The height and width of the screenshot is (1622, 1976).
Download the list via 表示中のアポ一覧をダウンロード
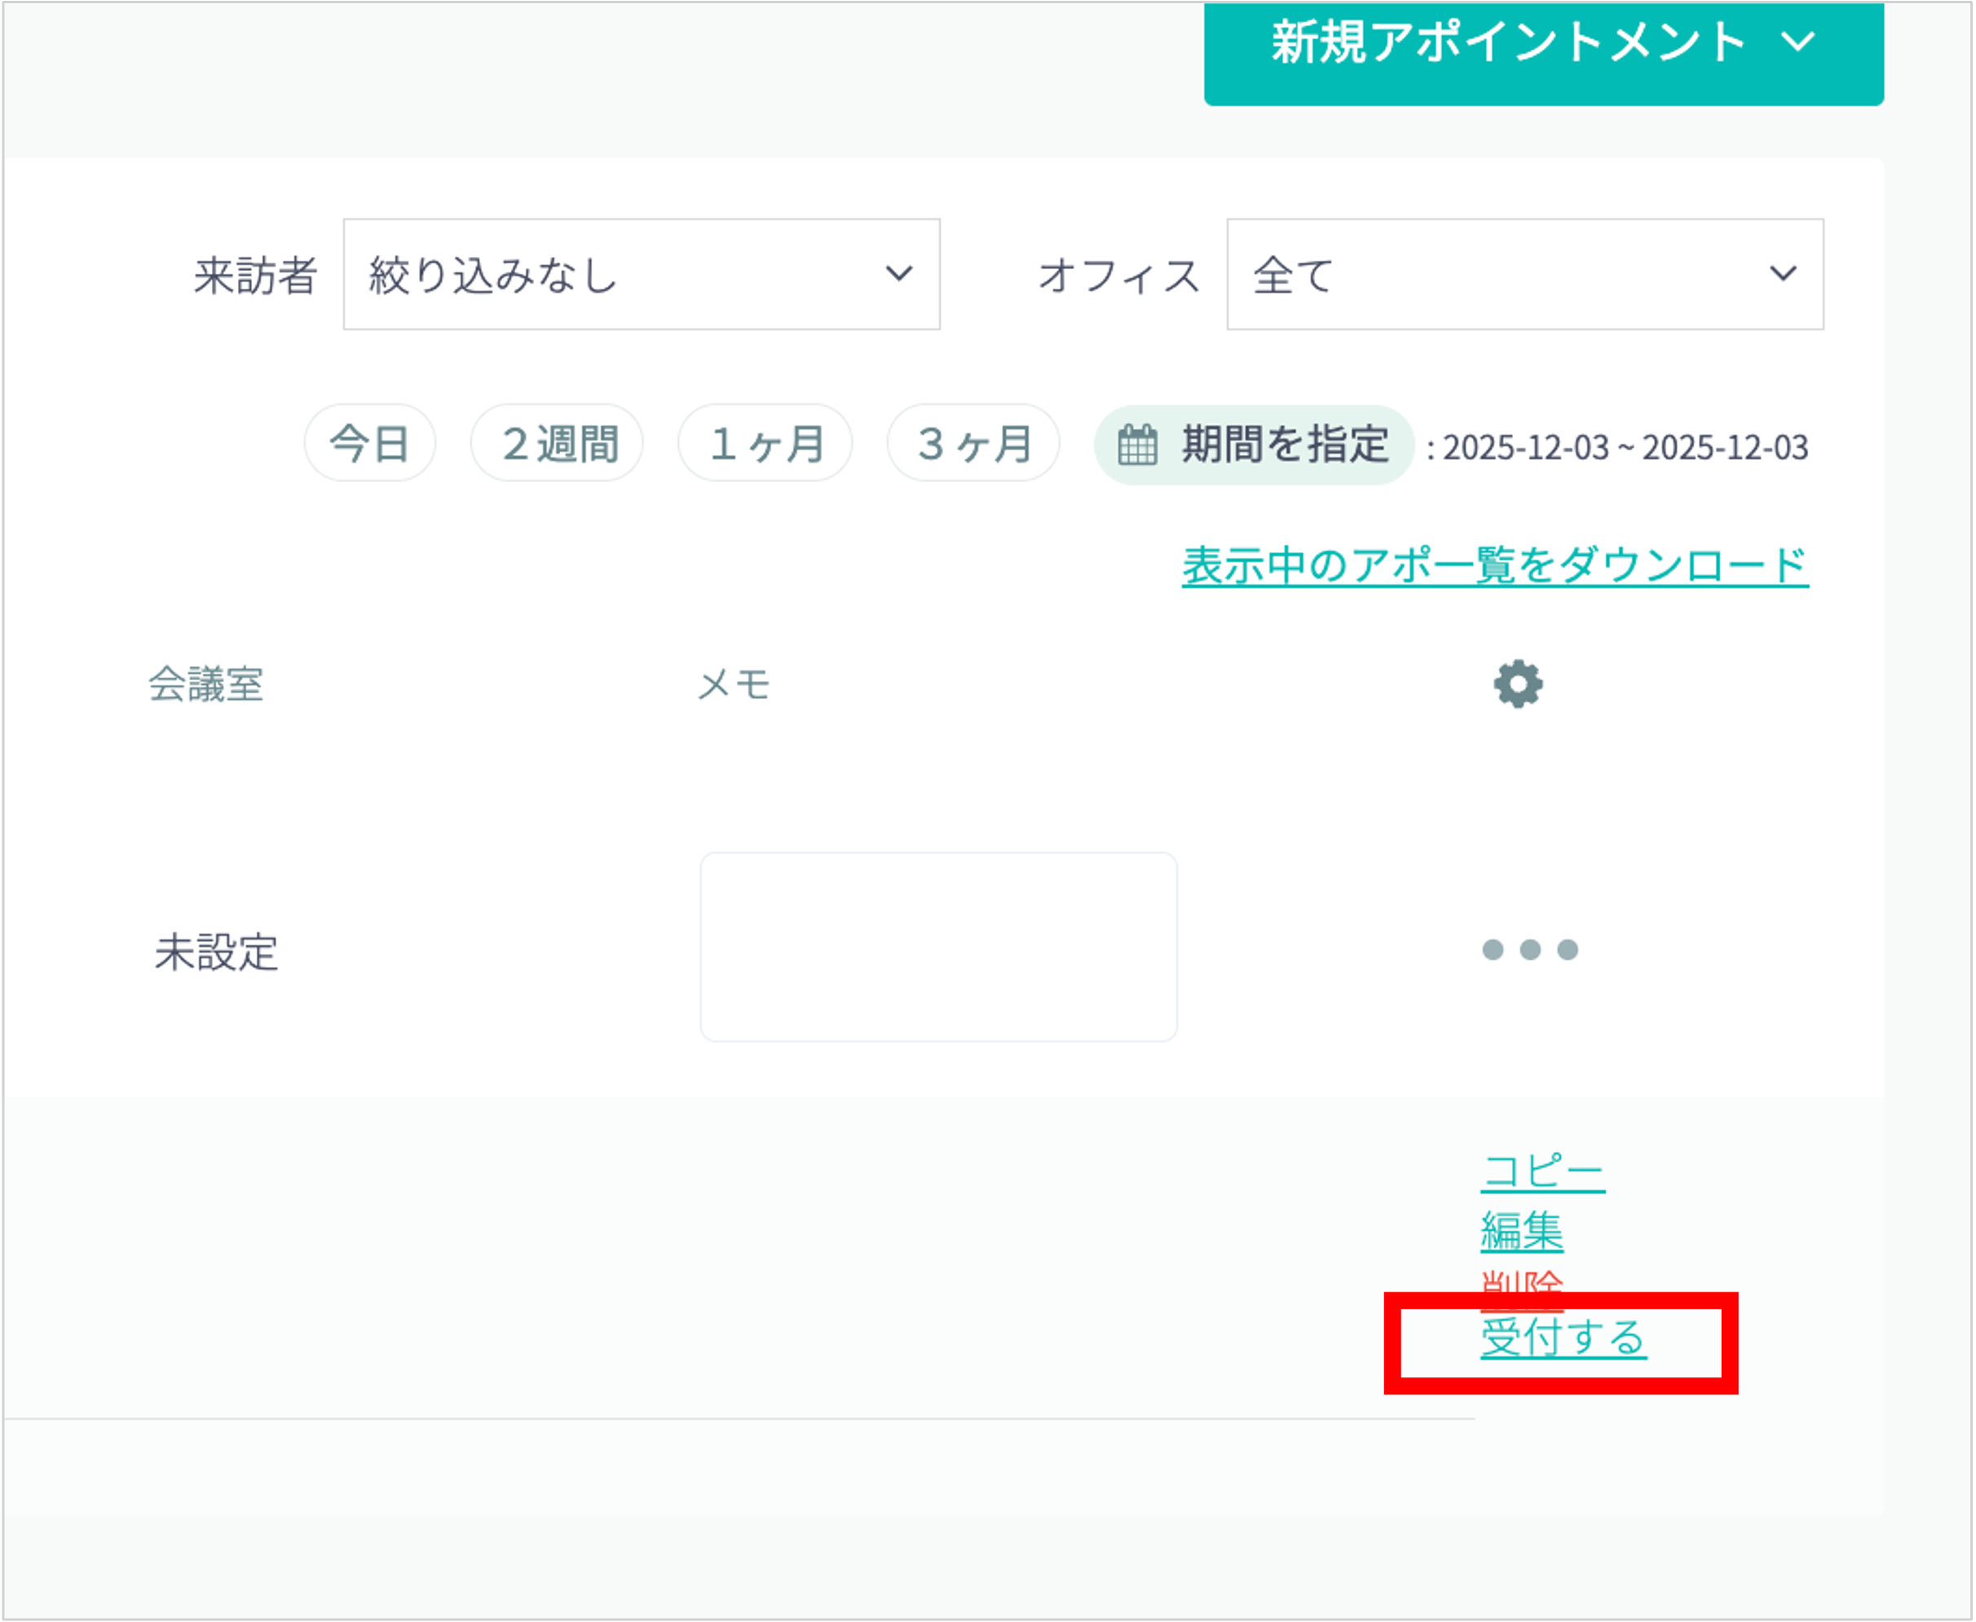coord(1494,565)
